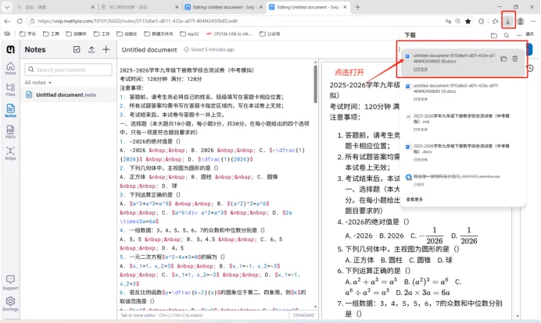Expand the All notes dropdown

tap(38, 83)
